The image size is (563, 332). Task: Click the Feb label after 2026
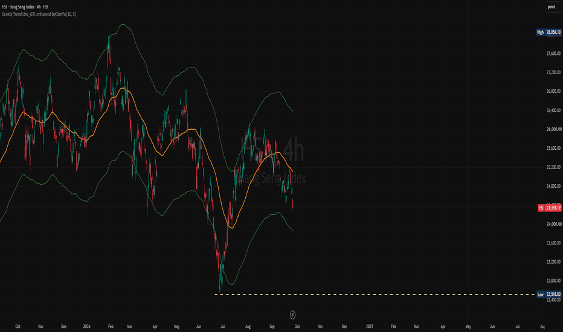[111, 327]
